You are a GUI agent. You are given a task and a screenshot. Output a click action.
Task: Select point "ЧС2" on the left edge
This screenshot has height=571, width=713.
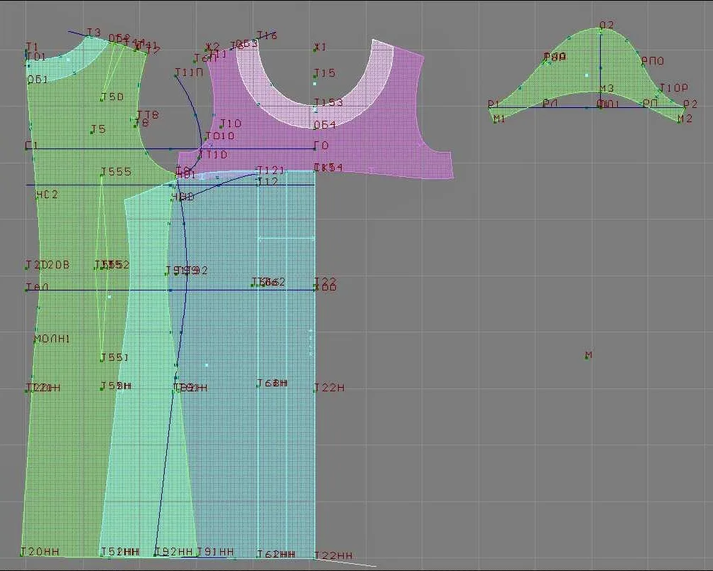[x=48, y=195]
